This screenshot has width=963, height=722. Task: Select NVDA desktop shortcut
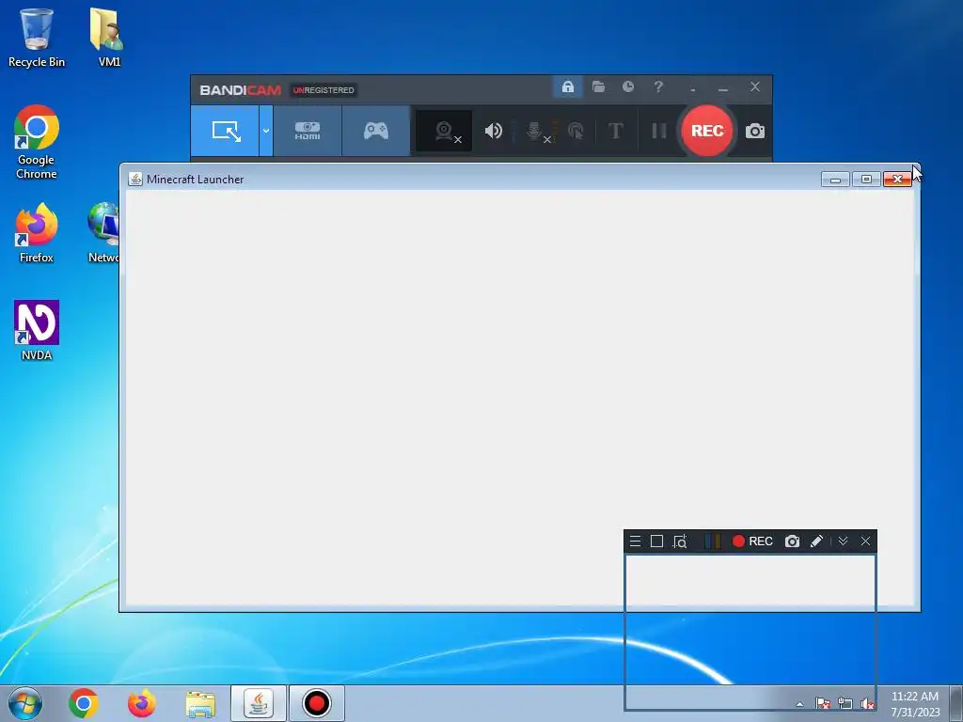click(x=37, y=330)
